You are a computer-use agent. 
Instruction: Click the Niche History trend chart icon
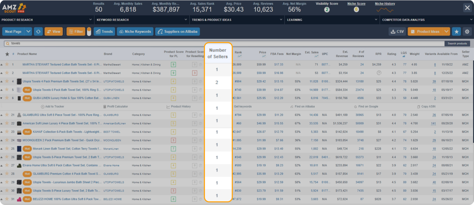[x=385, y=10]
